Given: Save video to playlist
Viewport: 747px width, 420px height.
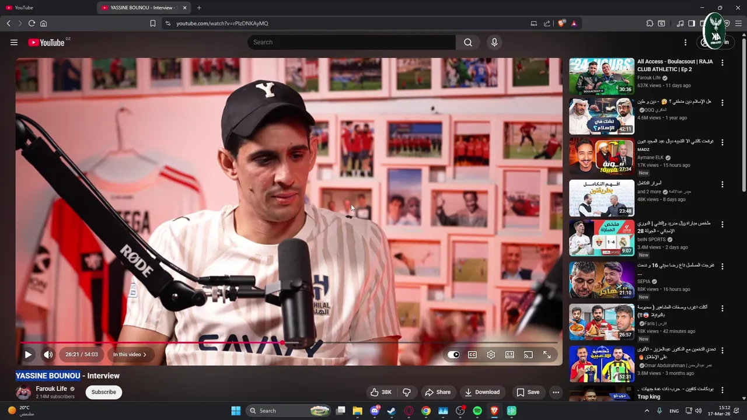Looking at the screenshot, I should point(528,392).
